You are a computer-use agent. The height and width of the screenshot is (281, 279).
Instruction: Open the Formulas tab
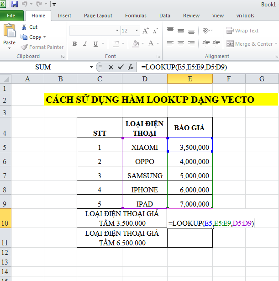point(136,16)
